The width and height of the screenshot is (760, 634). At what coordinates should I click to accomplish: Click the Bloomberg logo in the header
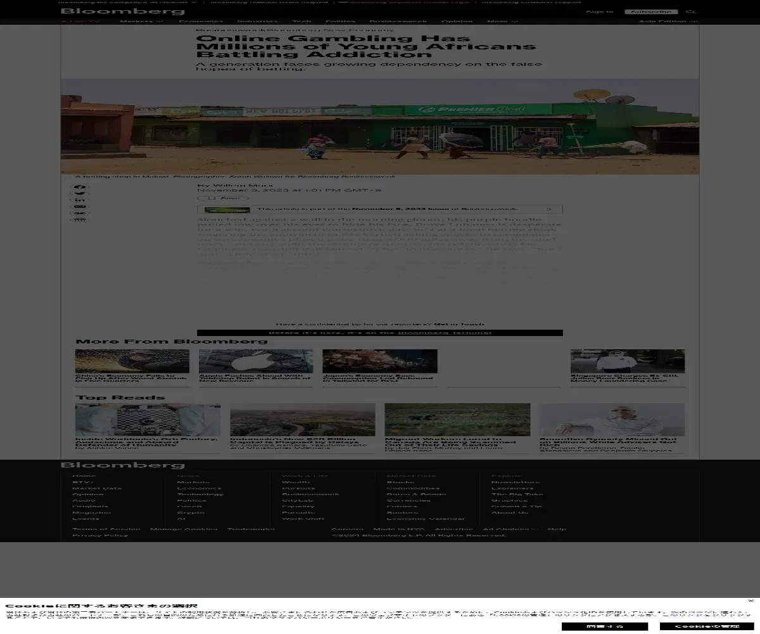click(x=123, y=11)
